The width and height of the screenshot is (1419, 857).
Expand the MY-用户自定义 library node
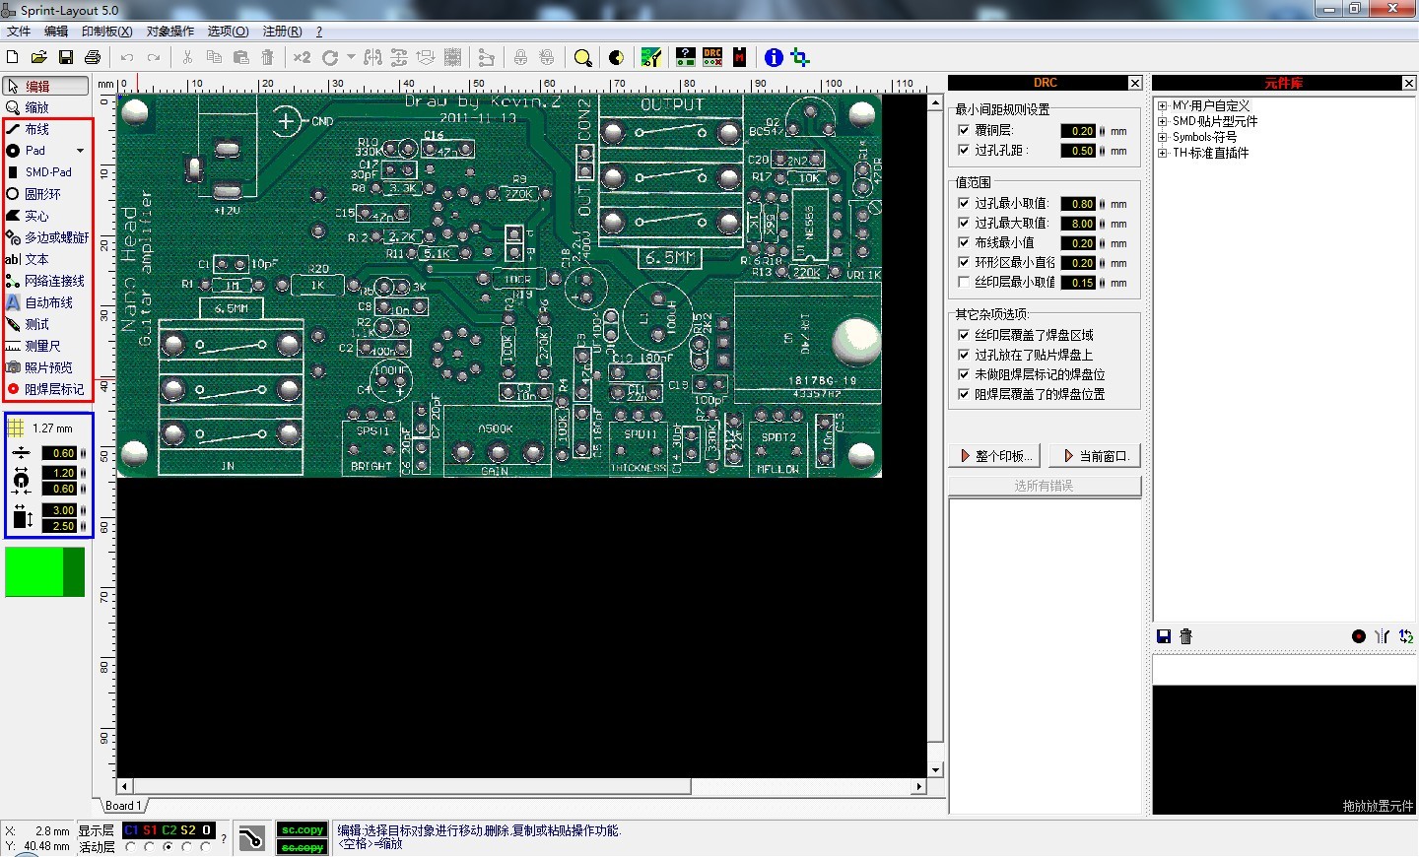point(1162,105)
